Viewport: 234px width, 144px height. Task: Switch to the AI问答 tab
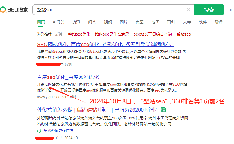pyautogui.click(x=58, y=22)
